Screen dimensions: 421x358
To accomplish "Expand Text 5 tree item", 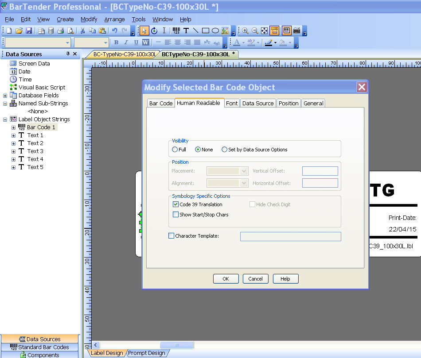I will click(x=13, y=167).
